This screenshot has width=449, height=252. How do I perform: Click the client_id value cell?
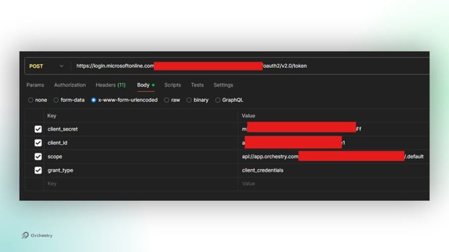coord(334,143)
